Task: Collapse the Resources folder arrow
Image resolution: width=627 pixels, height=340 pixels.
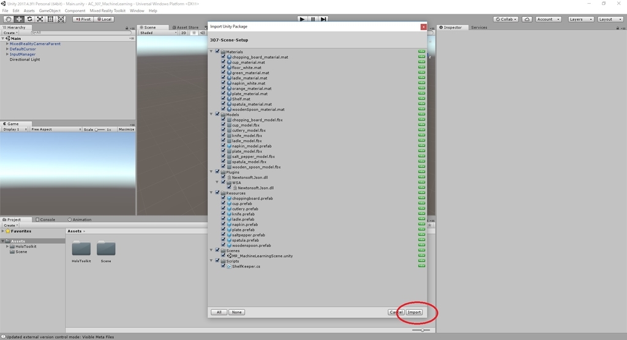Action: [x=211, y=193]
